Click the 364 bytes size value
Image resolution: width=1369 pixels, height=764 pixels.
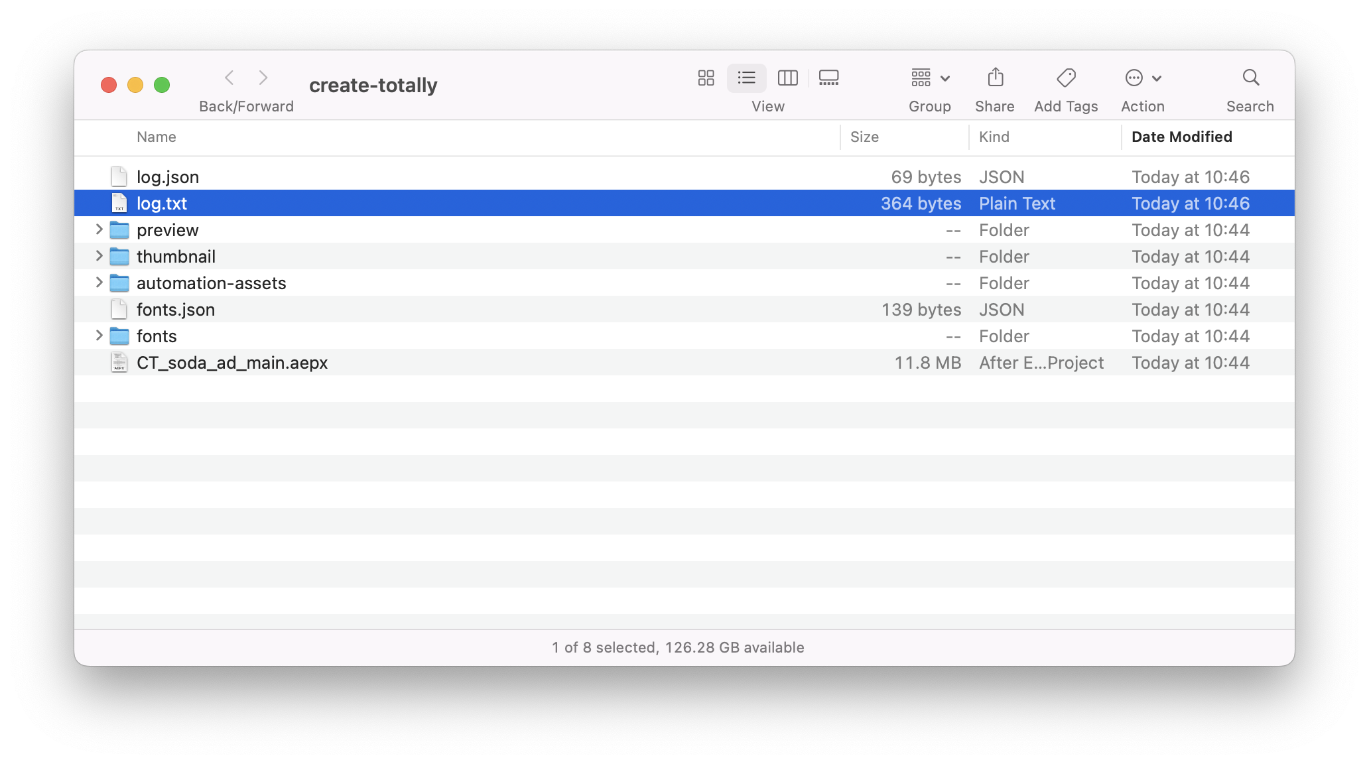pyautogui.click(x=921, y=204)
